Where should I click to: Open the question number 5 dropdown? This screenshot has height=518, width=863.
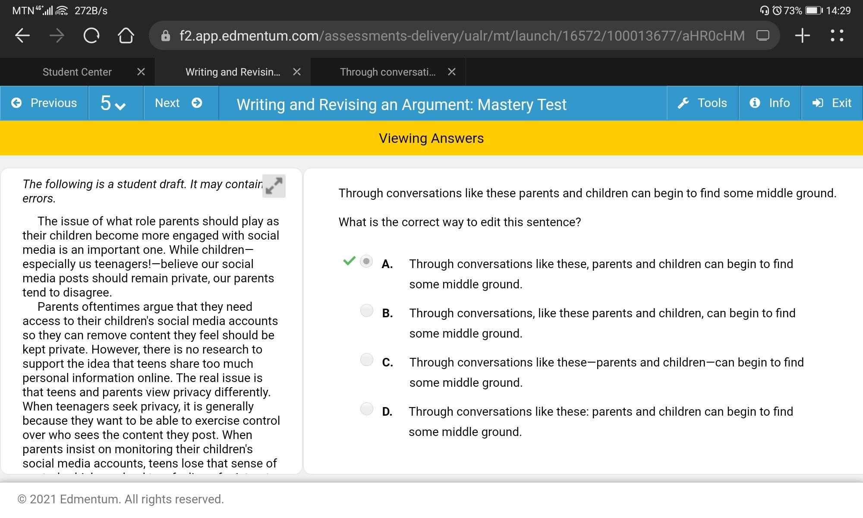[113, 103]
